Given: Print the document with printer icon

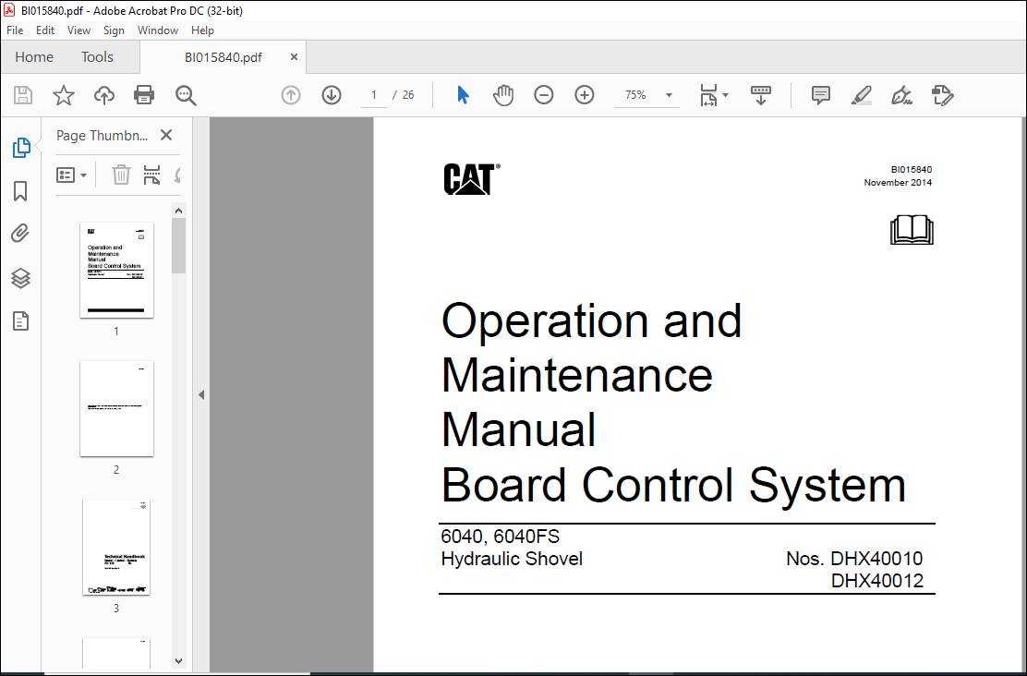Looking at the screenshot, I should (144, 96).
